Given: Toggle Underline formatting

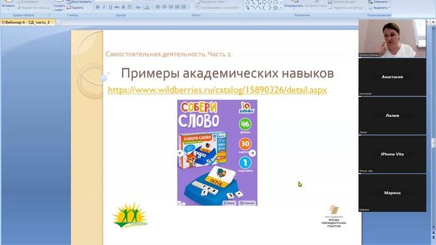Looking at the screenshot, I should 110,7.
